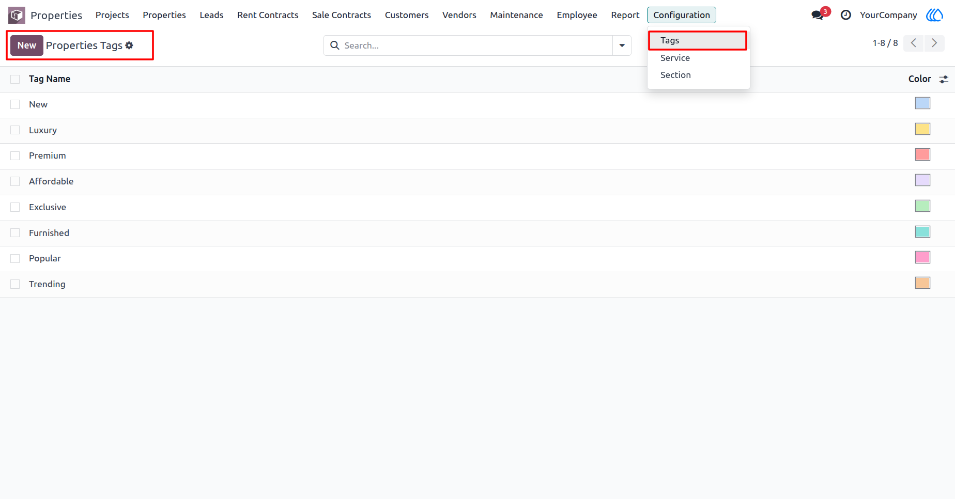Viewport: 955px width, 499px height.
Task: Open Rent Contracts menu
Action: pos(268,15)
